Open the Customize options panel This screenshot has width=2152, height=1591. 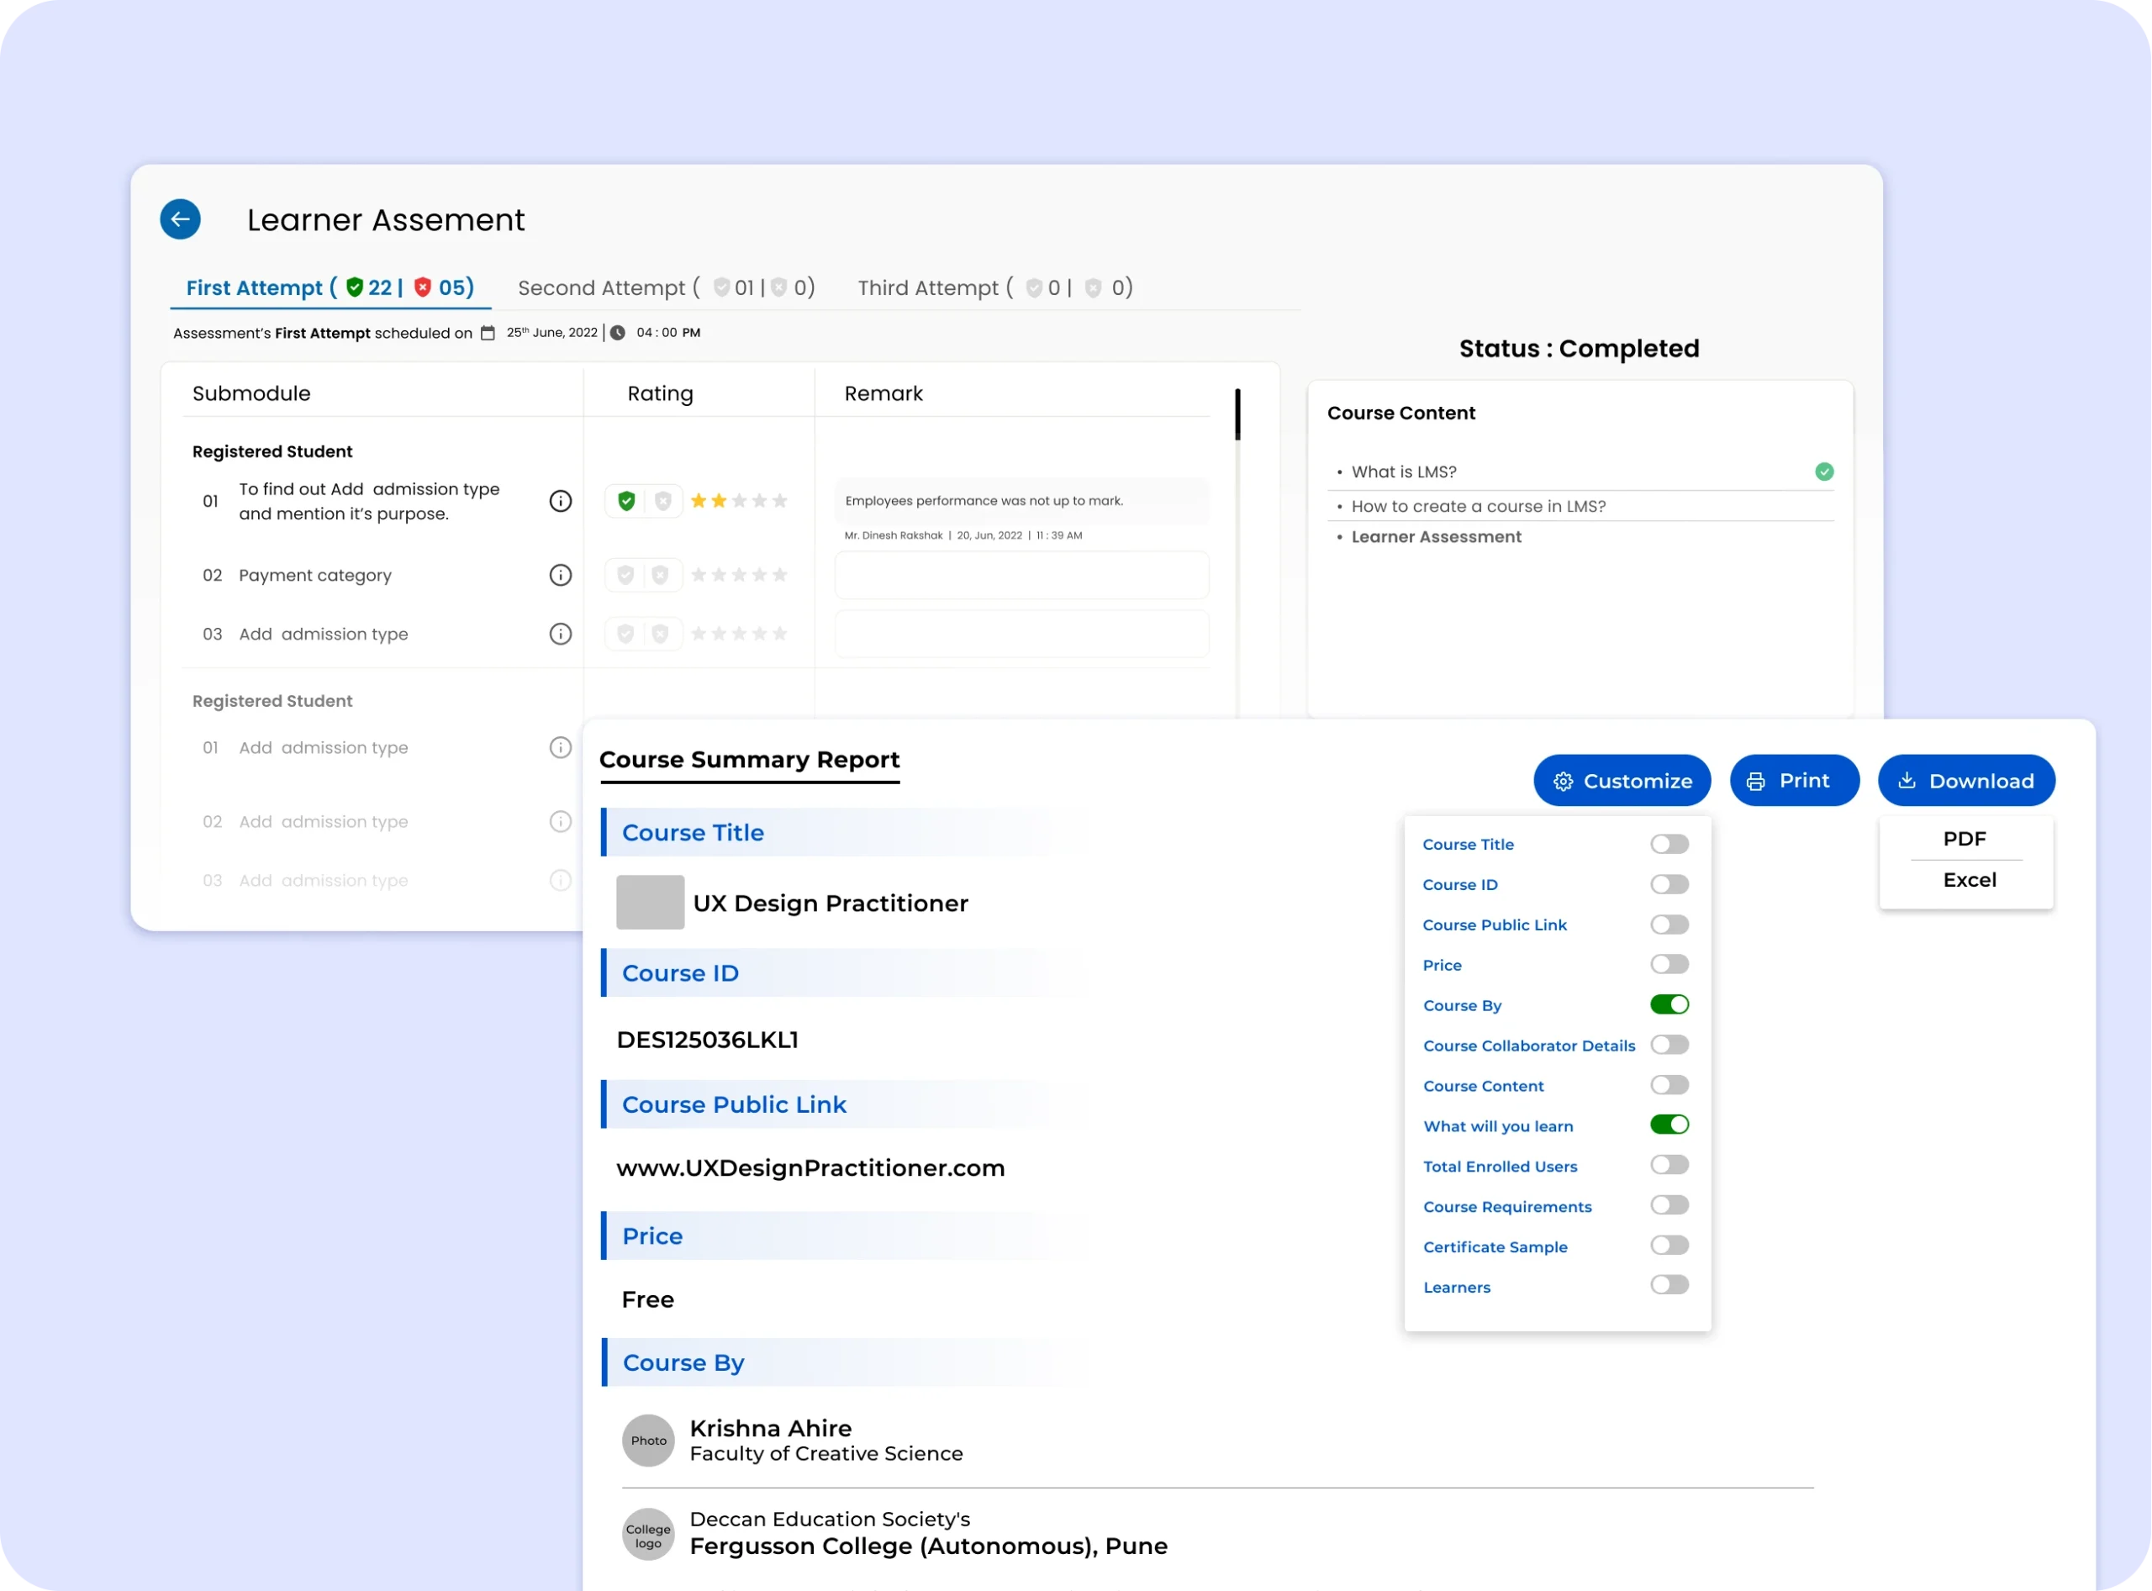click(1622, 781)
